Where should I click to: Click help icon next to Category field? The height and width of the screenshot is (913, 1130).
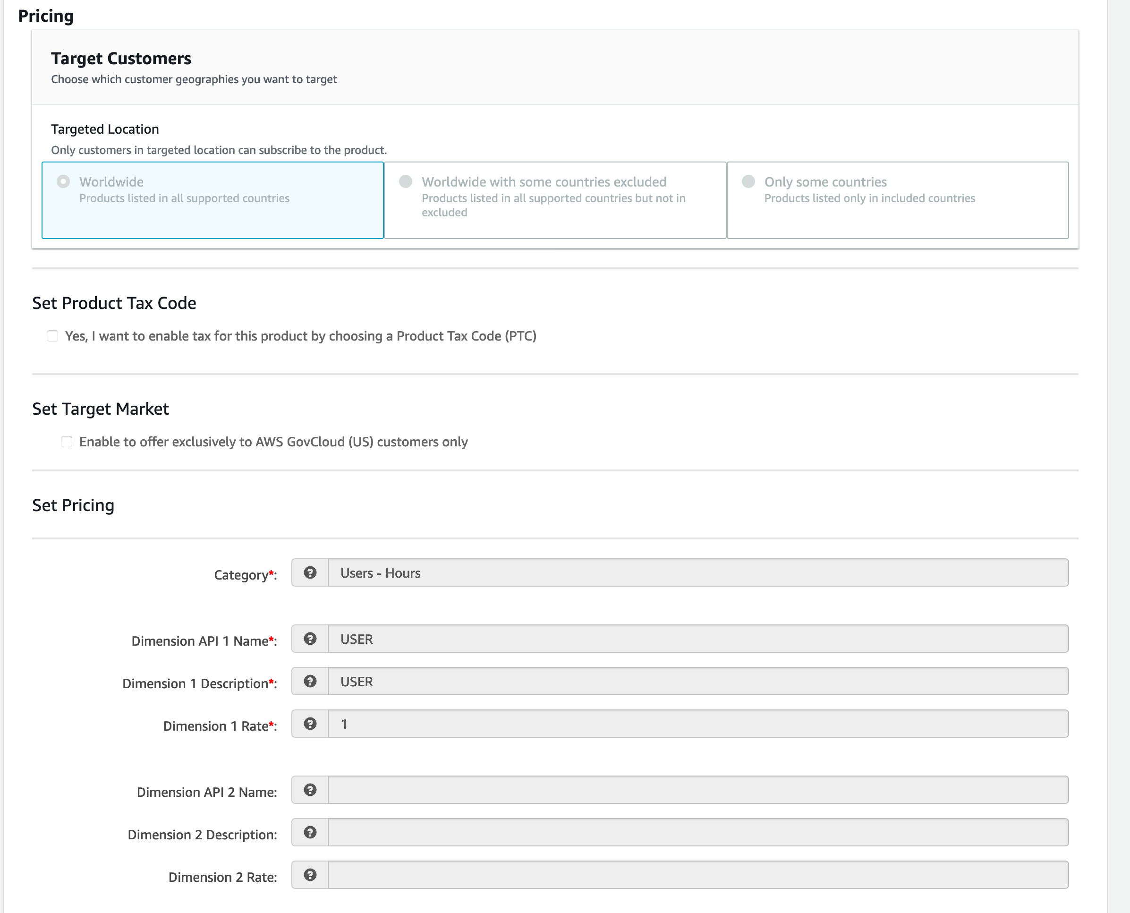310,573
